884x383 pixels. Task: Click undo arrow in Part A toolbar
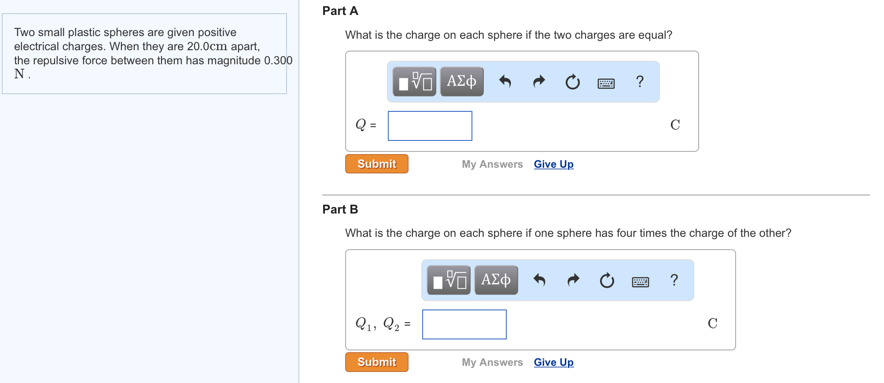click(x=505, y=82)
